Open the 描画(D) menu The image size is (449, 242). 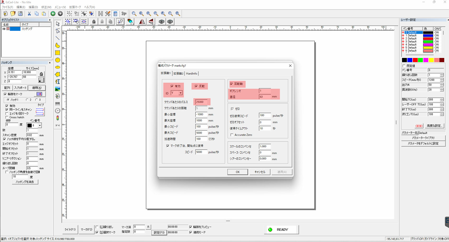click(x=33, y=7)
